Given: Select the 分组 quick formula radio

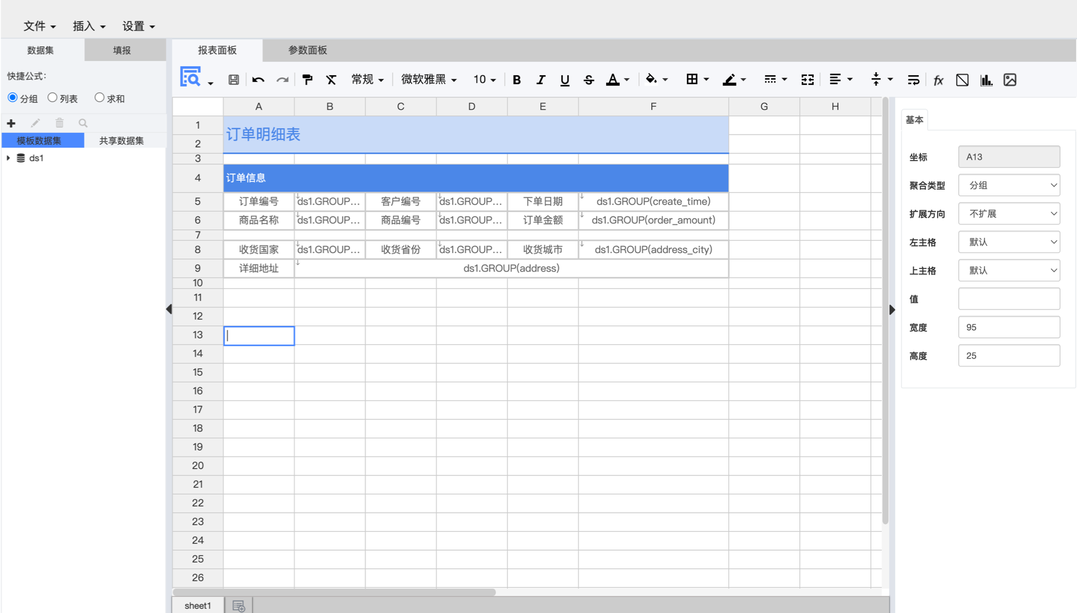Looking at the screenshot, I should coord(12,98).
